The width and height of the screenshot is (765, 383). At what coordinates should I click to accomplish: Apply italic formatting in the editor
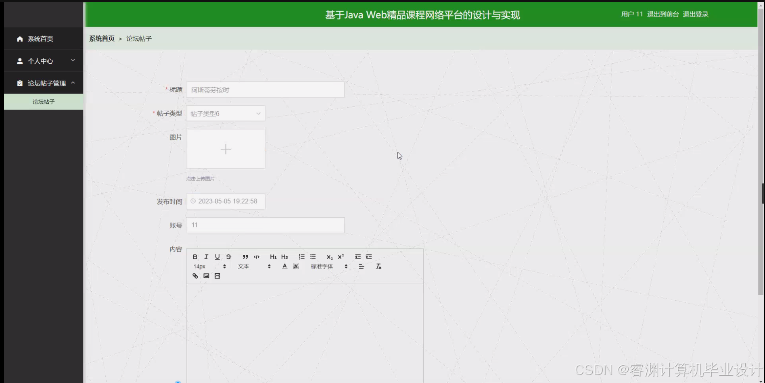206,256
